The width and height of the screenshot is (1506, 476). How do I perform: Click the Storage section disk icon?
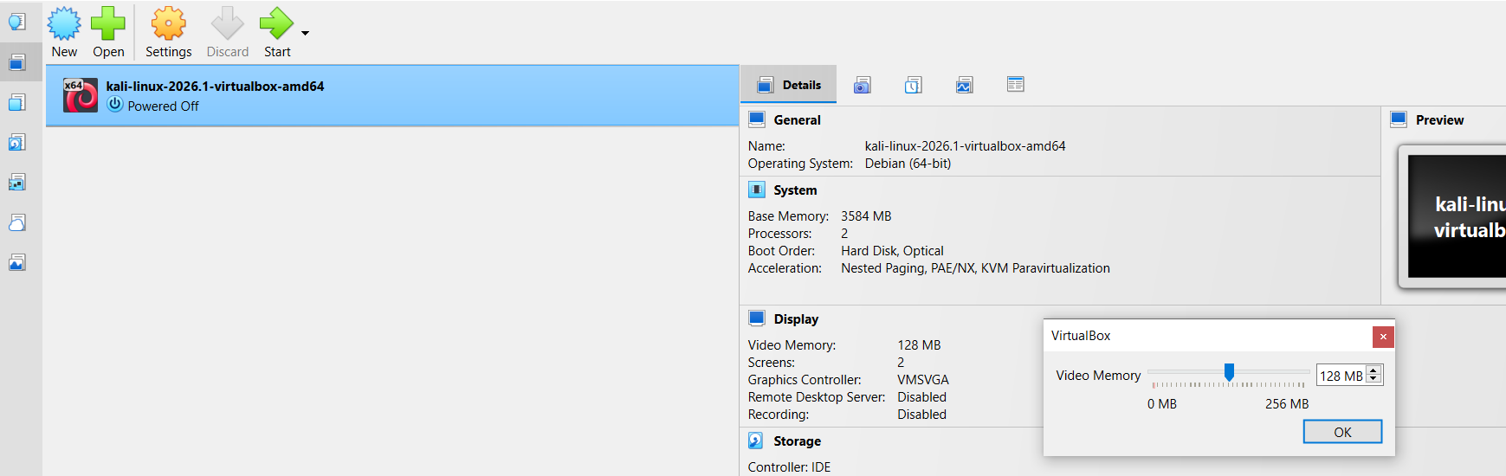click(x=756, y=441)
